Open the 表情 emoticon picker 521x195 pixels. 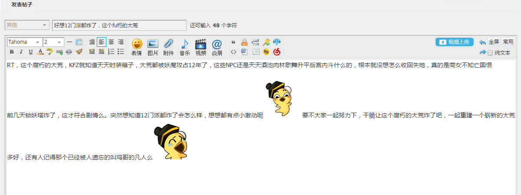pyautogui.click(x=137, y=47)
